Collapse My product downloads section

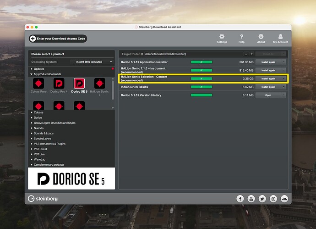tap(32, 74)
